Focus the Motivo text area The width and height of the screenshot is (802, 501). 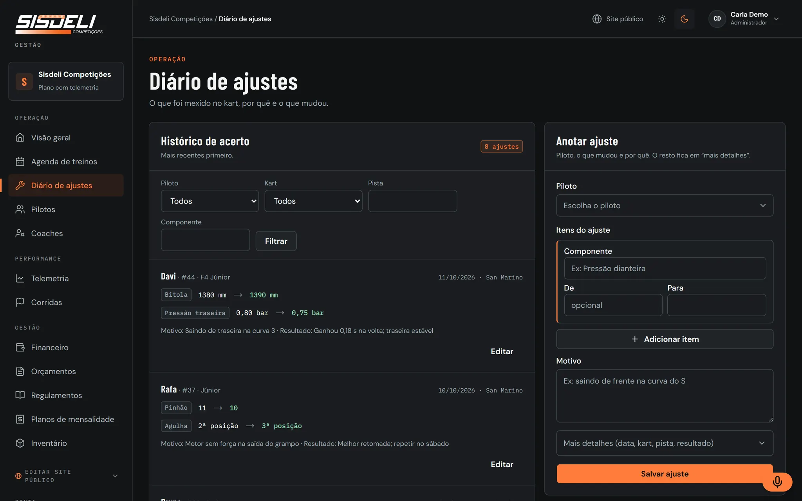tap(665, 396)
